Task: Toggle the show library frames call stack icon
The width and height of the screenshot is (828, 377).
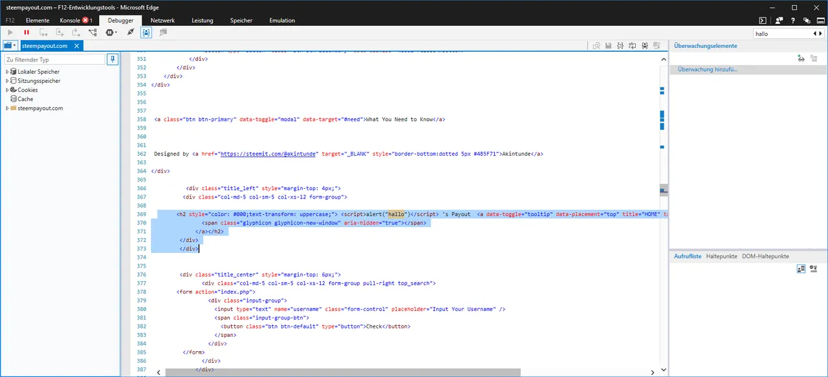Action: [x=801, y=268]
